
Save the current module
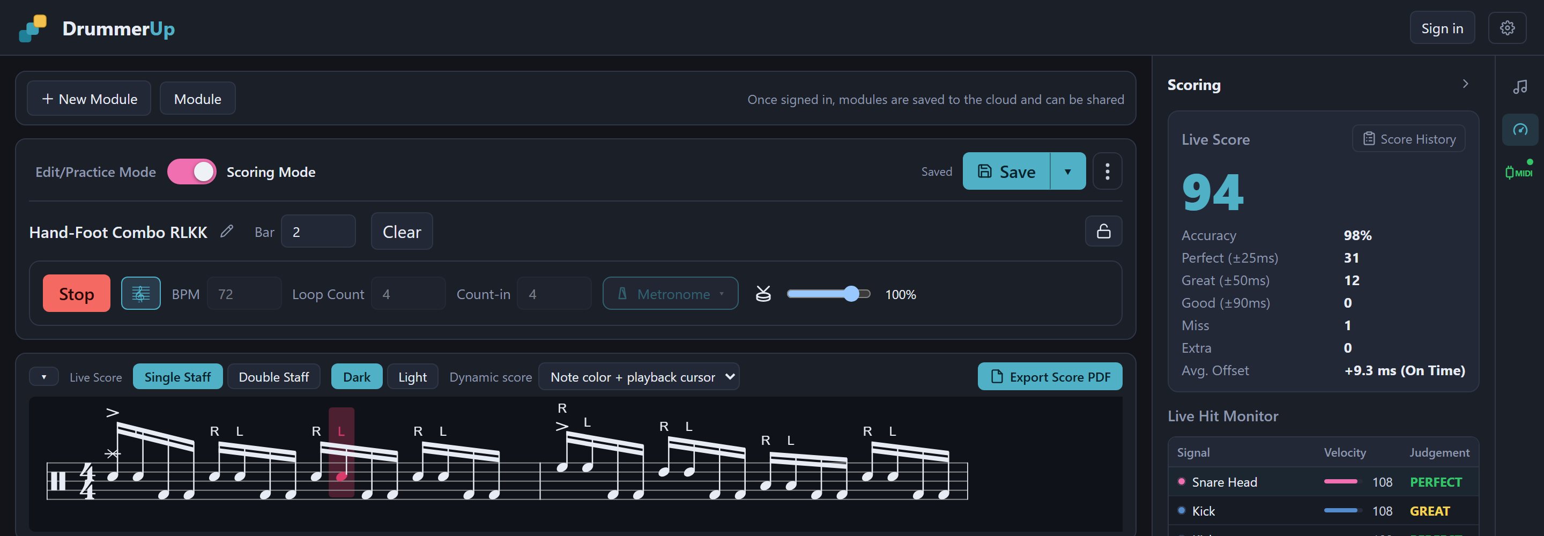coord(1006,172)
